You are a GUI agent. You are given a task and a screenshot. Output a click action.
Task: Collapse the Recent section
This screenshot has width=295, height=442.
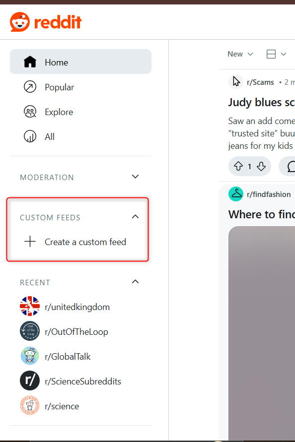coord(135,281)
